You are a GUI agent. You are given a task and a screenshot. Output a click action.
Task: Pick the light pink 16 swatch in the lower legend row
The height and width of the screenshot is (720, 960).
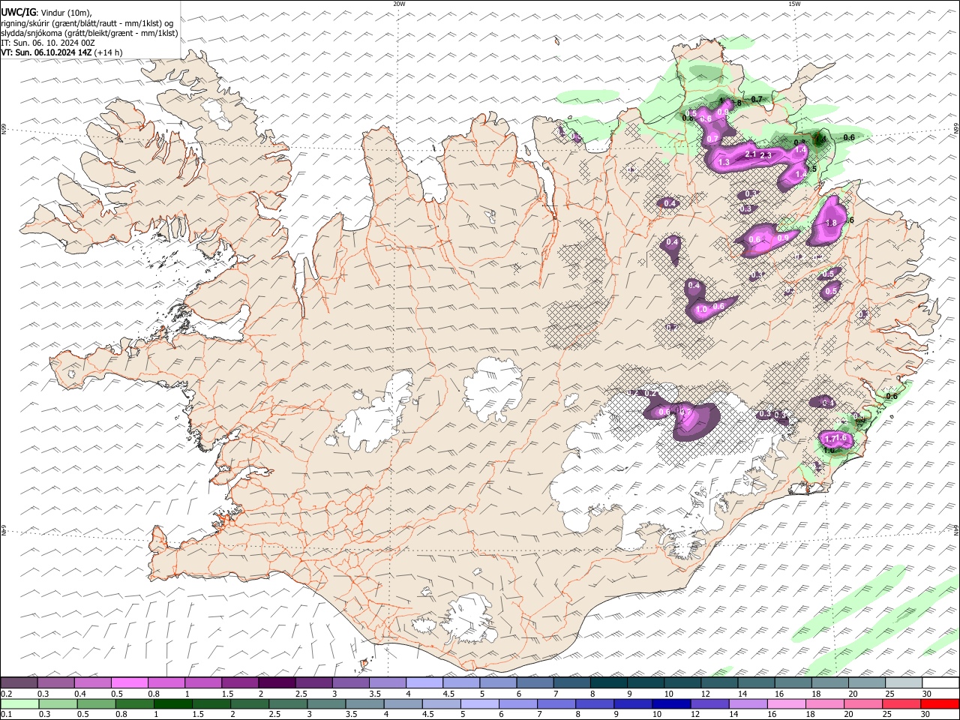tap(787, 704)
